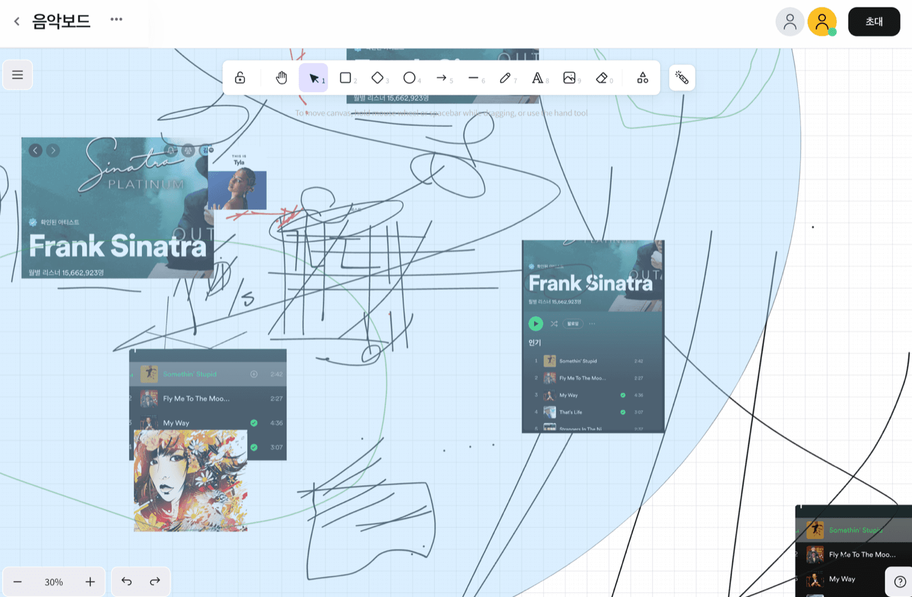Screen dimensions: 912x597
Task: Select the Rectangle shape tool
Action: [x=345, y=78]
